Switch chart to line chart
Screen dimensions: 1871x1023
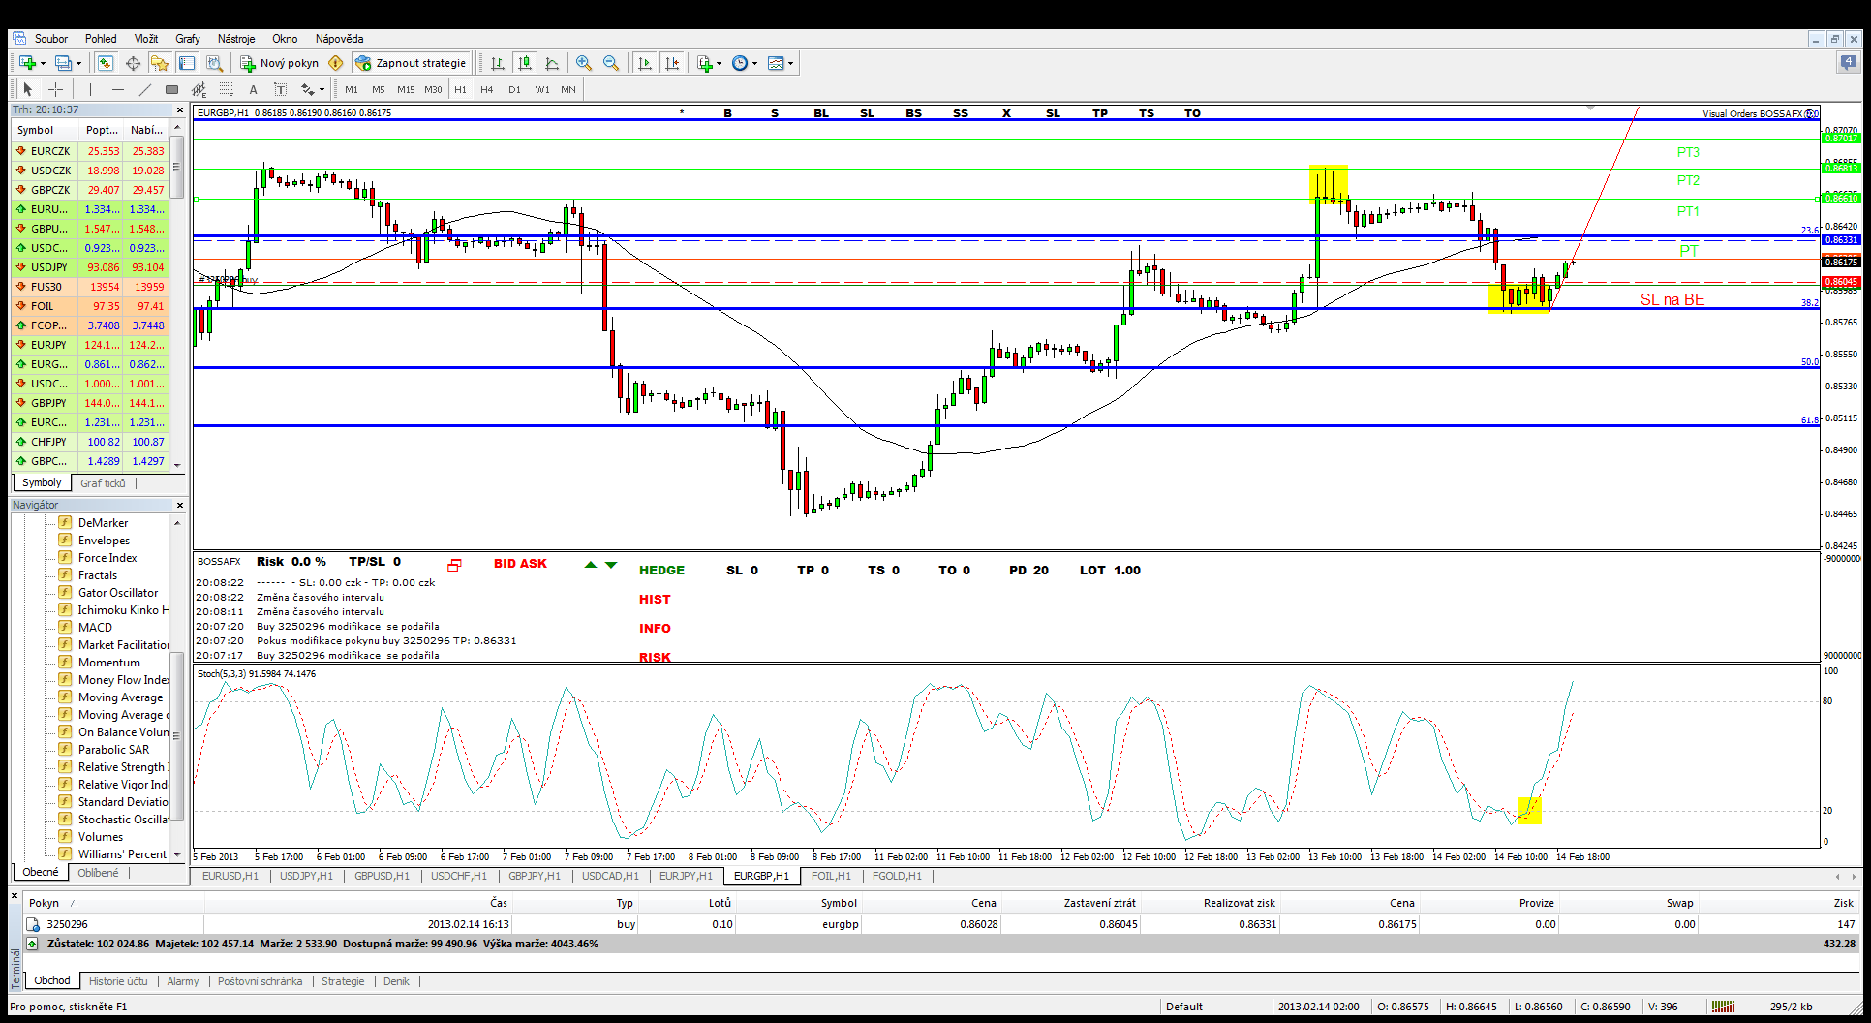(552, 63)
